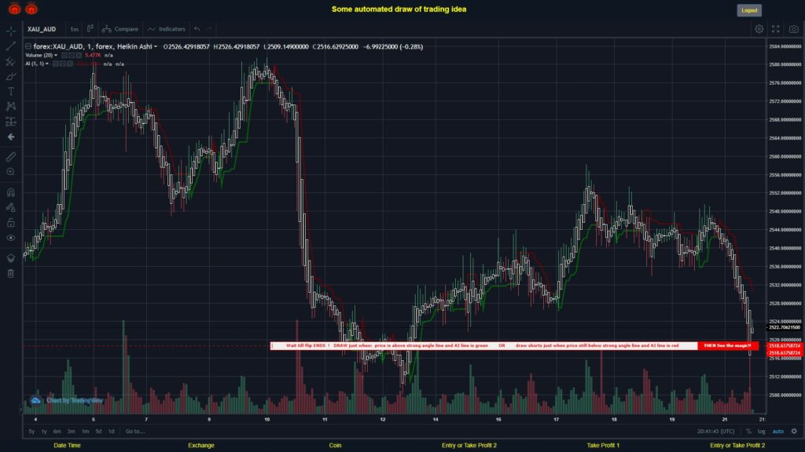Open the object tree layers icon
Image resolution: width=805 pixels, height=452 pixels.
11,257
